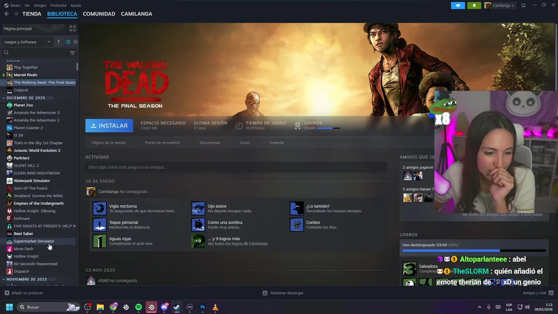
Task: Open the Amigos menu
Action: 40,5
